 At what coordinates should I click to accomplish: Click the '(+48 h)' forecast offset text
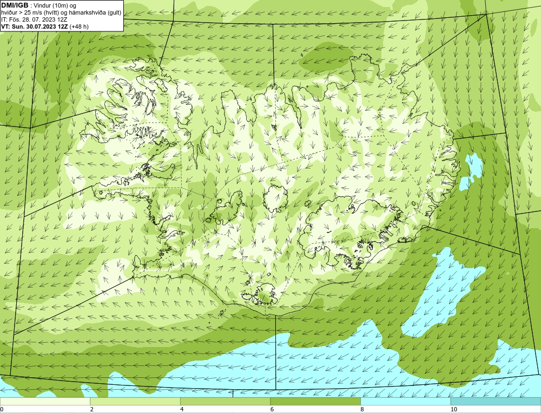(79, 26)
